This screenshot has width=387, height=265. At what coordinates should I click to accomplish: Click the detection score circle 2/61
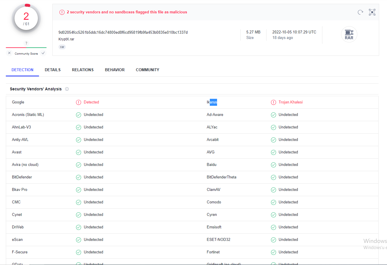coord(26,19)
